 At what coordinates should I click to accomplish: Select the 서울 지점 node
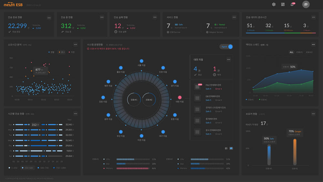[141, 61]
